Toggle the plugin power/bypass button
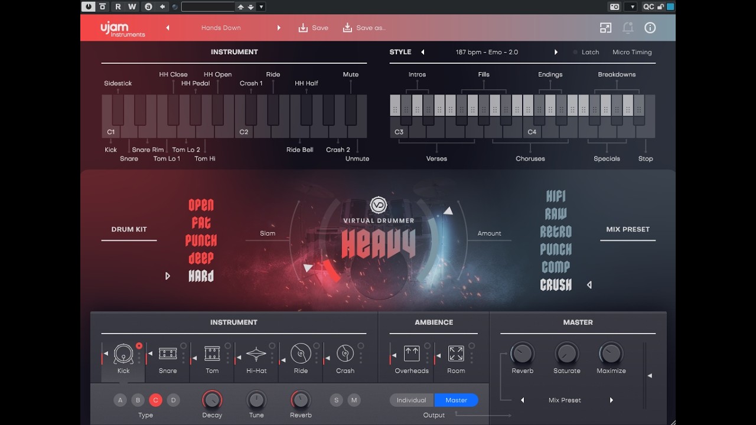 point(89,6)
